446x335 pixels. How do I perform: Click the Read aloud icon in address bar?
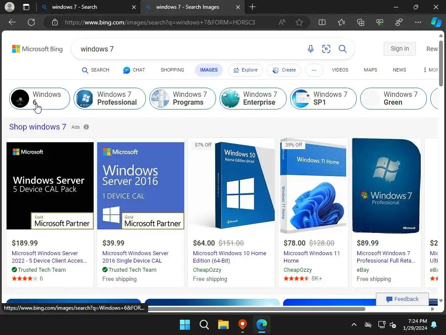tap(282, 22)
